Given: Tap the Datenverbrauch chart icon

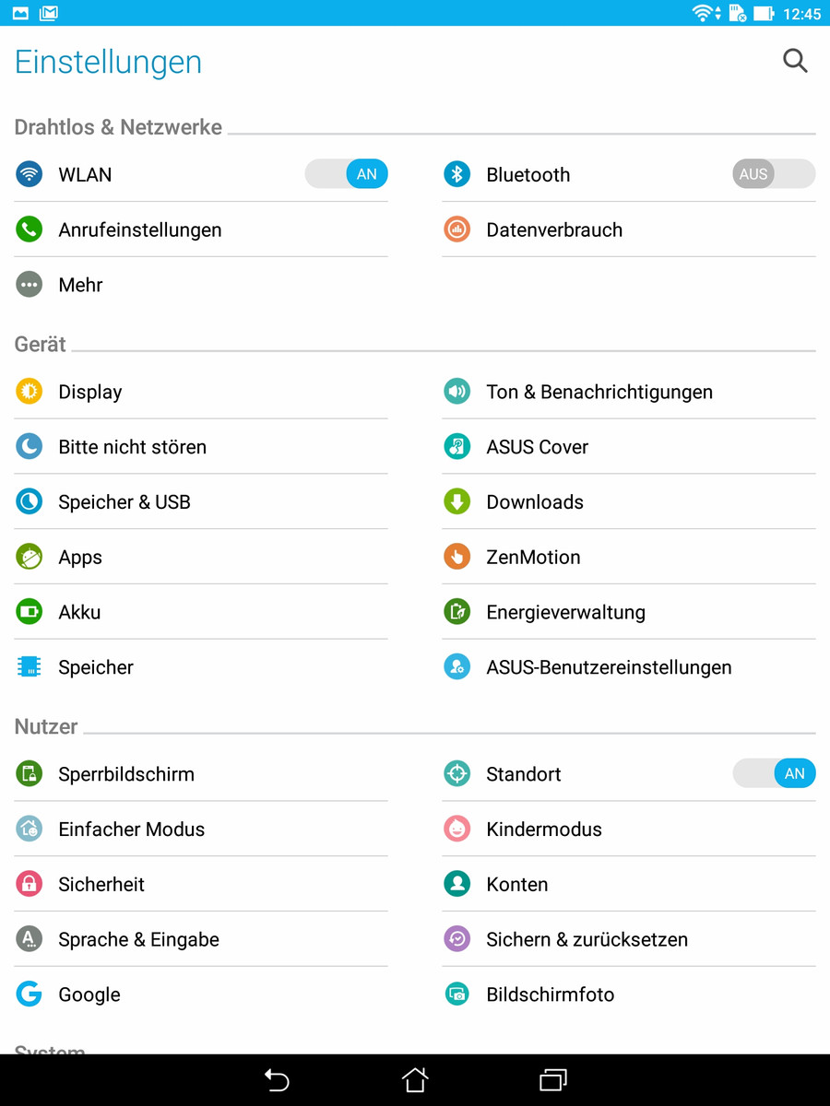Looking at the screenshot, I should pyautogui.click(x=456, y=229).
